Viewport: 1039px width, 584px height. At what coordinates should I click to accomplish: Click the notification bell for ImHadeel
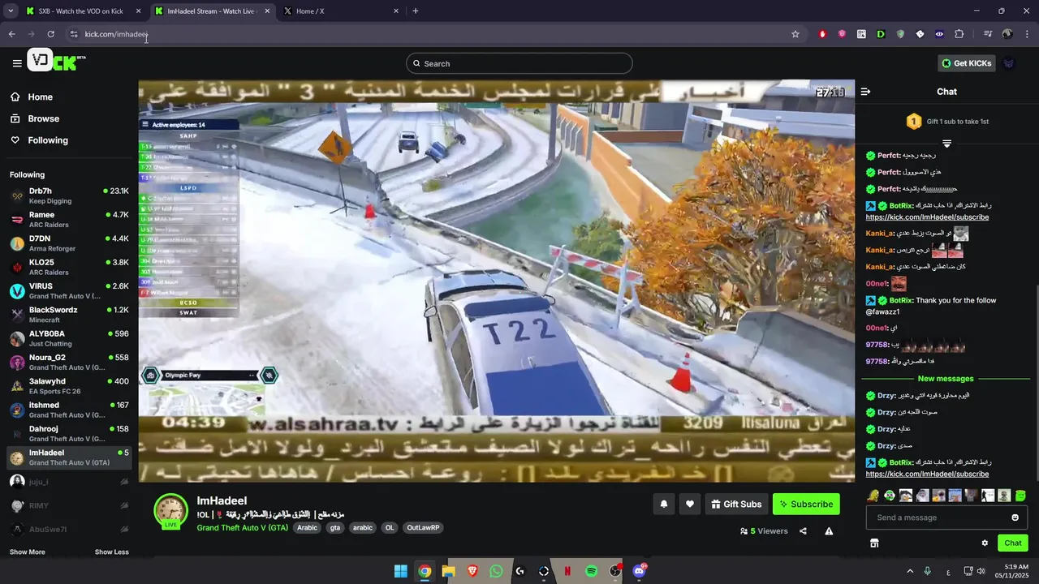click(x=664, y=504)
